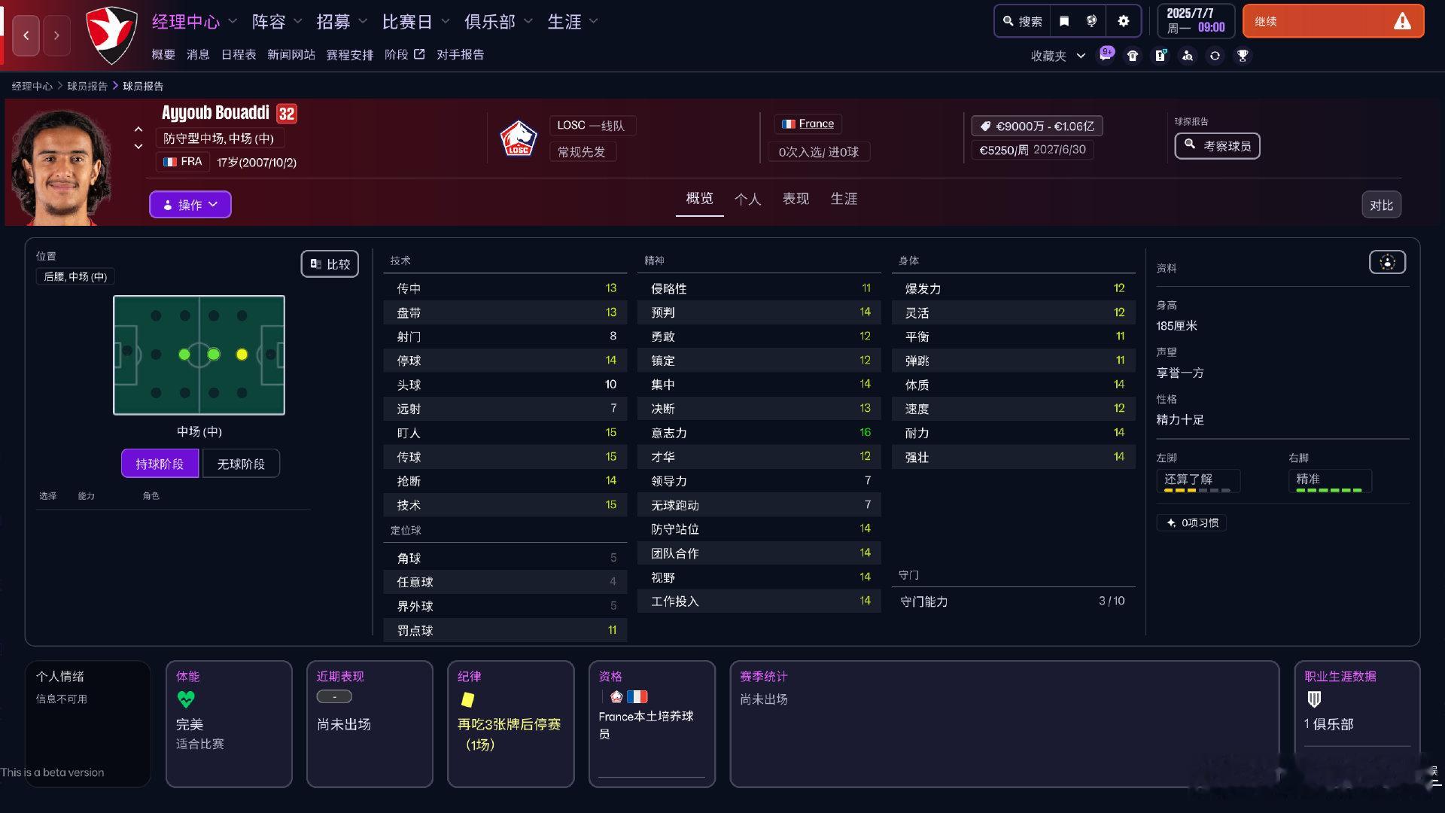Image resolution: width=1445 pixels, height=813 pixels.
Task: Expand the 招募 menu chevron
Action: [x=363, y=22]
